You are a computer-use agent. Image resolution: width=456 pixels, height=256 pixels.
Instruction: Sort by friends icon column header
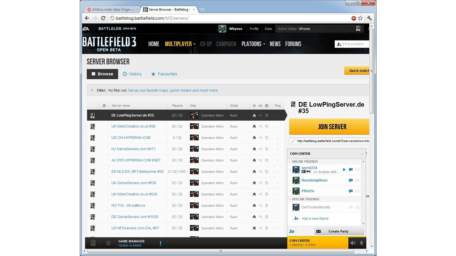point(104,105)
